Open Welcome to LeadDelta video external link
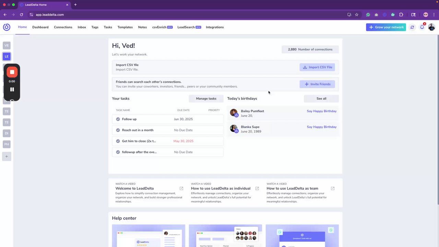The width and height of the screenshot is (439, 247). coord(181,188)
